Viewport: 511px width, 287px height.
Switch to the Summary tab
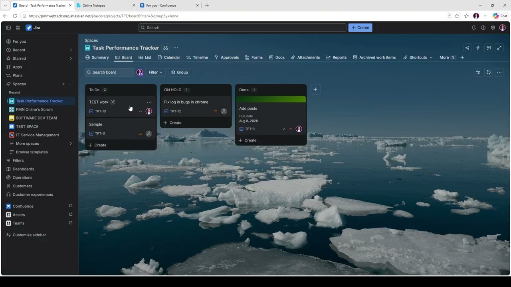click(97, 57)
